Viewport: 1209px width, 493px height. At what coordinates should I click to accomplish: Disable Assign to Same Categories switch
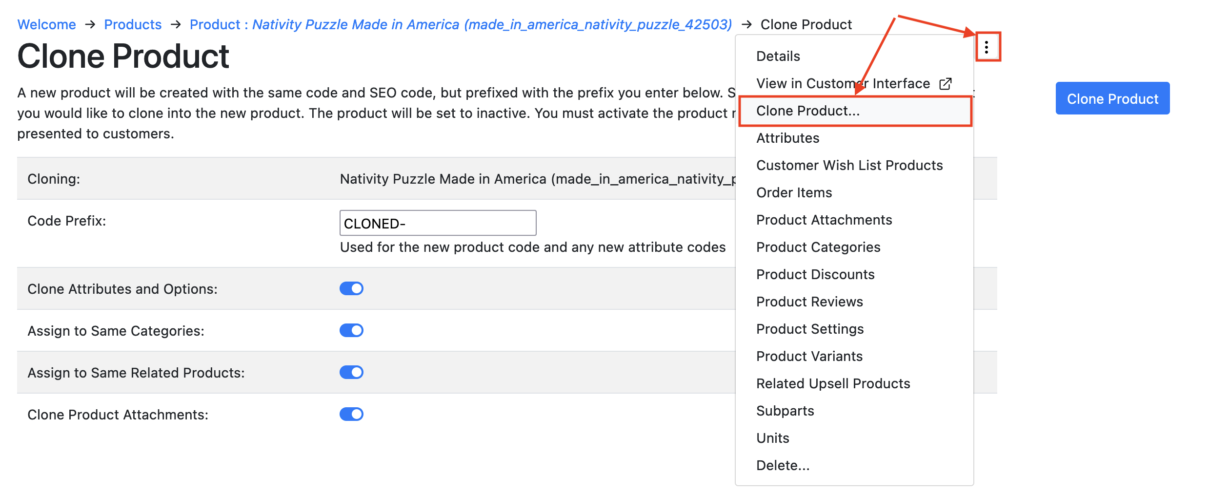tap(351, 330)
